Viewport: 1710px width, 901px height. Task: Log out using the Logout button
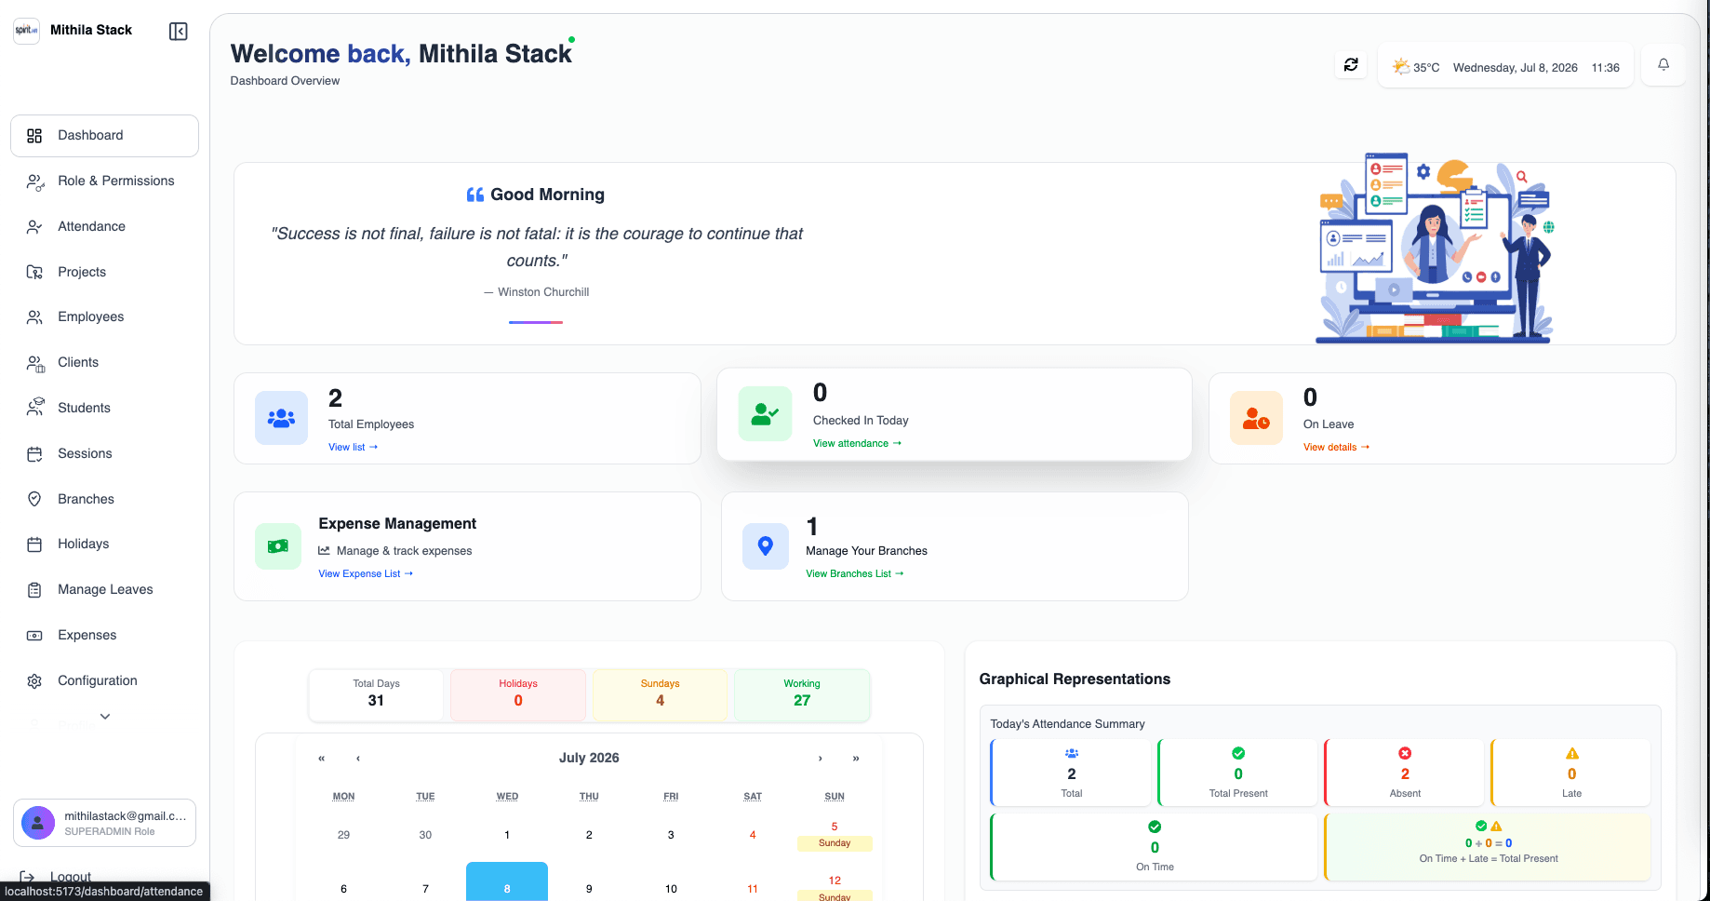58,877
